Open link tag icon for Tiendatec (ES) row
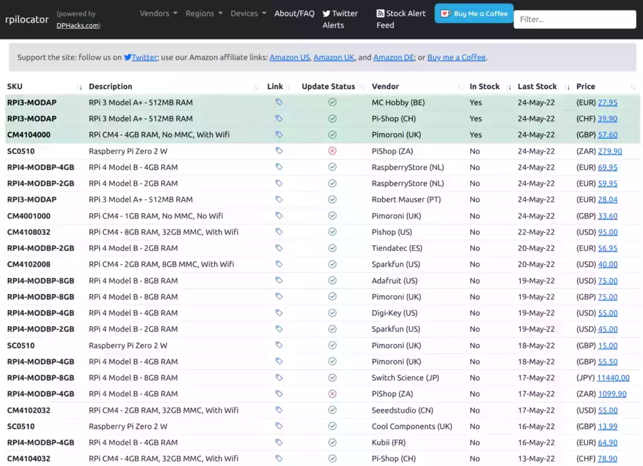643x466 pixels. point(279,248)
